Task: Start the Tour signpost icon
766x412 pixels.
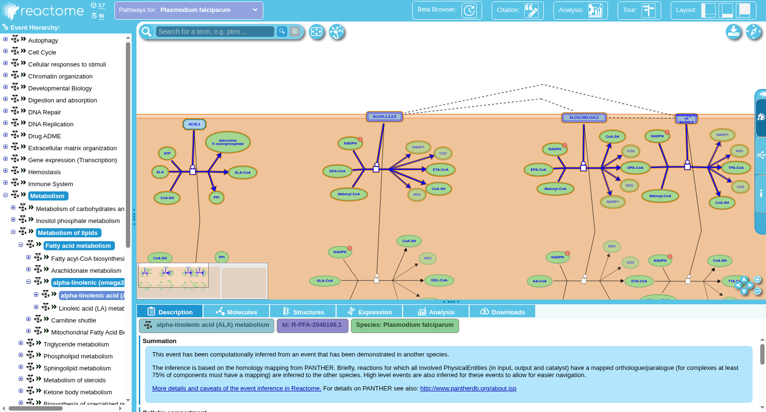Action: coord(649,10)
